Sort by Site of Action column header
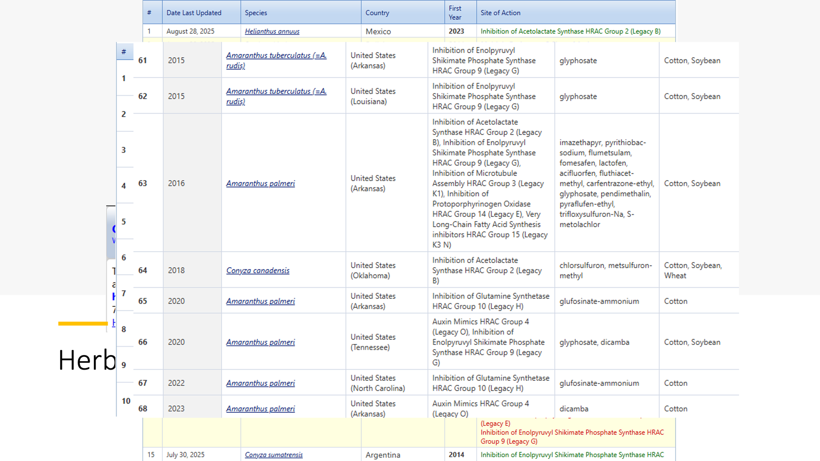Viewport: 820px width, 461px height. 500,13
